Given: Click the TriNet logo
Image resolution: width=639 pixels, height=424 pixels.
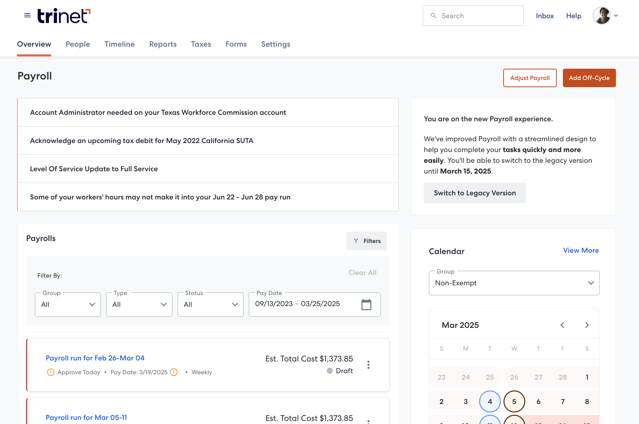Looking at the screenshot, I should tap(64, 16).
